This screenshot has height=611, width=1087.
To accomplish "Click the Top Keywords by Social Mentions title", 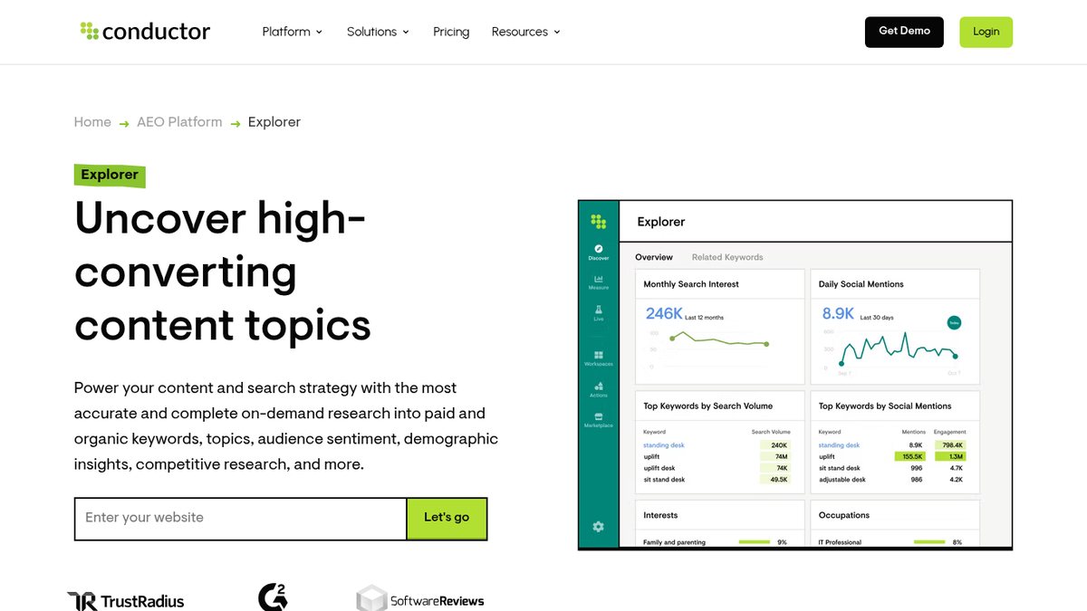I will pos(885,406).
